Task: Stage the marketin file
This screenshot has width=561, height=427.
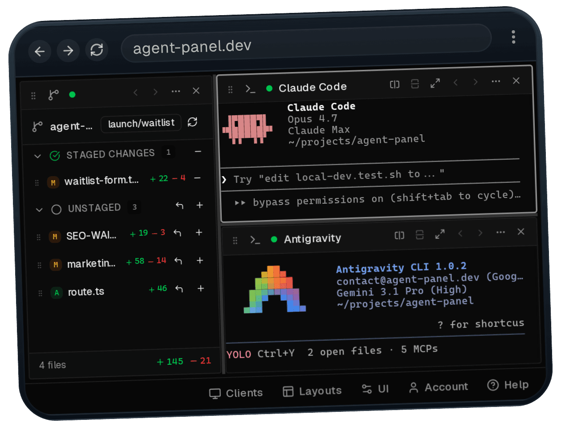Action: [200, 260]
